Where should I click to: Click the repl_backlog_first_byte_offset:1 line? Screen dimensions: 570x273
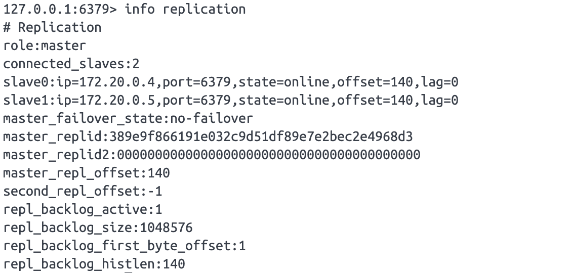tap(125, 246)
